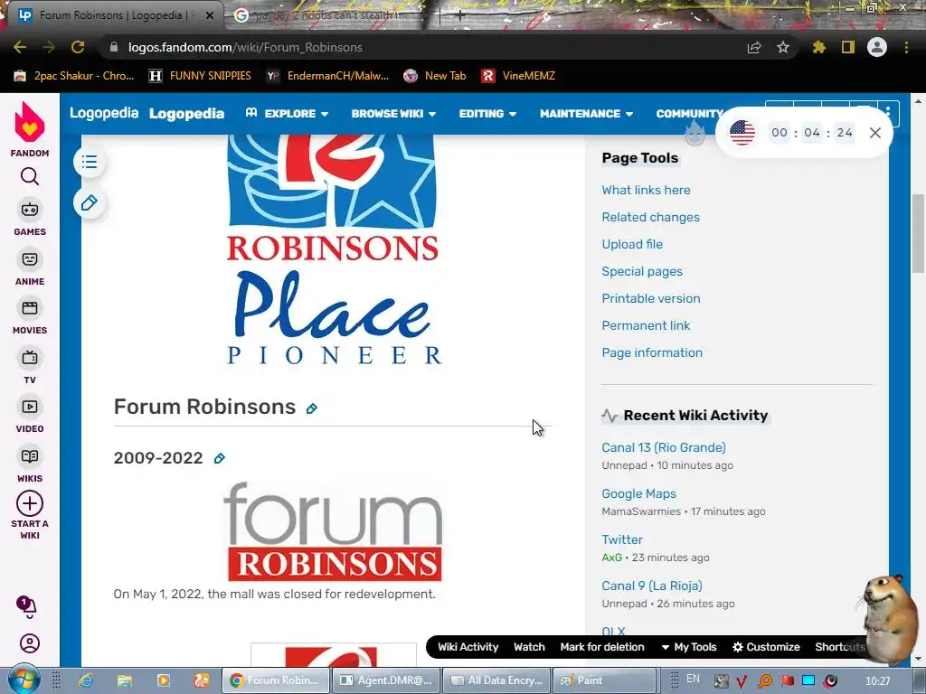The image size is (926, 694).
Task: Click Watch in bottom toolbar
Action: pos(529,647)
